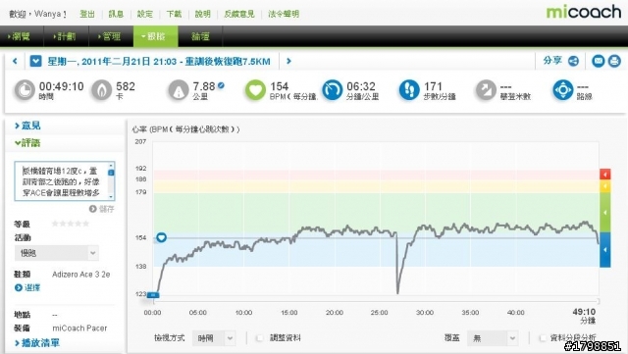The height and width of the screenshot is (354, 628).
Task: Click the 00:49:10 duration value
Action: point(61,86)
